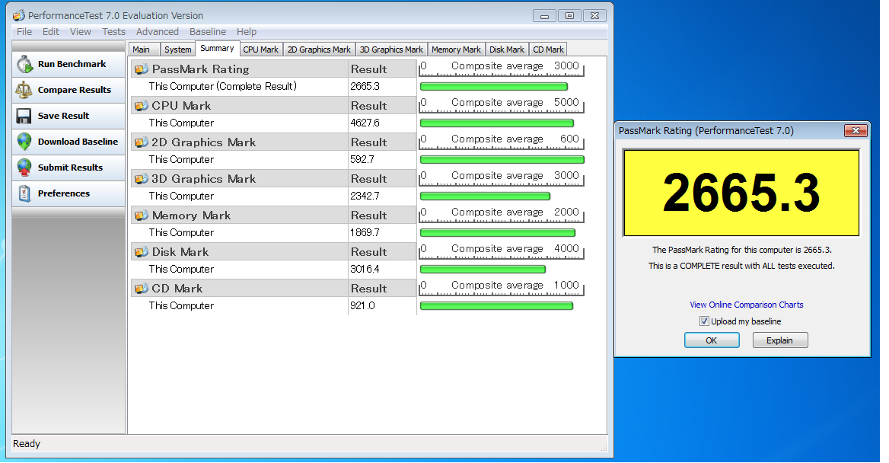Image resolution: width=889 pixels, height=463 pixels.
Task: Click the Memory Mark green result bar
Action: click(x=497, y=232)
